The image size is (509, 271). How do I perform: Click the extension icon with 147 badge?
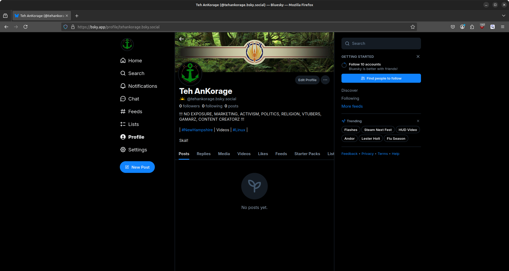(x=482, y=27)
